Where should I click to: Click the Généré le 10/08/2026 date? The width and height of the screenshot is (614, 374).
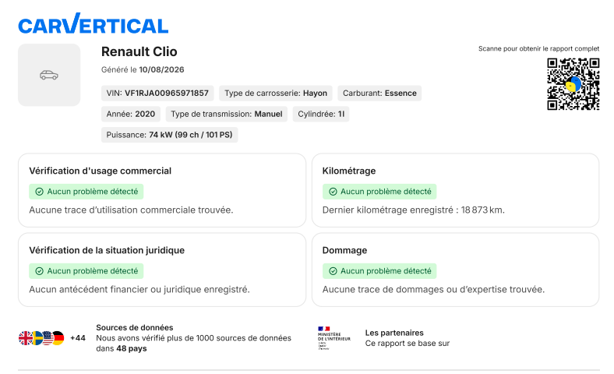(143, 69)
